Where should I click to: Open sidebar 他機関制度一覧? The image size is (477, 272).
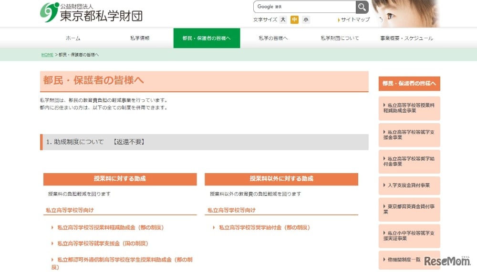point(409,260)
